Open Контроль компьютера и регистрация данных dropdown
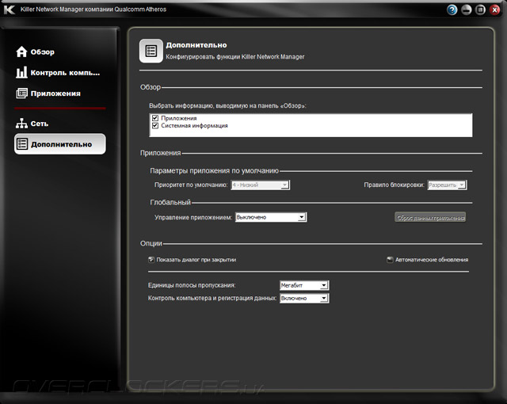The image size is (507, 404). pos(304,299)
